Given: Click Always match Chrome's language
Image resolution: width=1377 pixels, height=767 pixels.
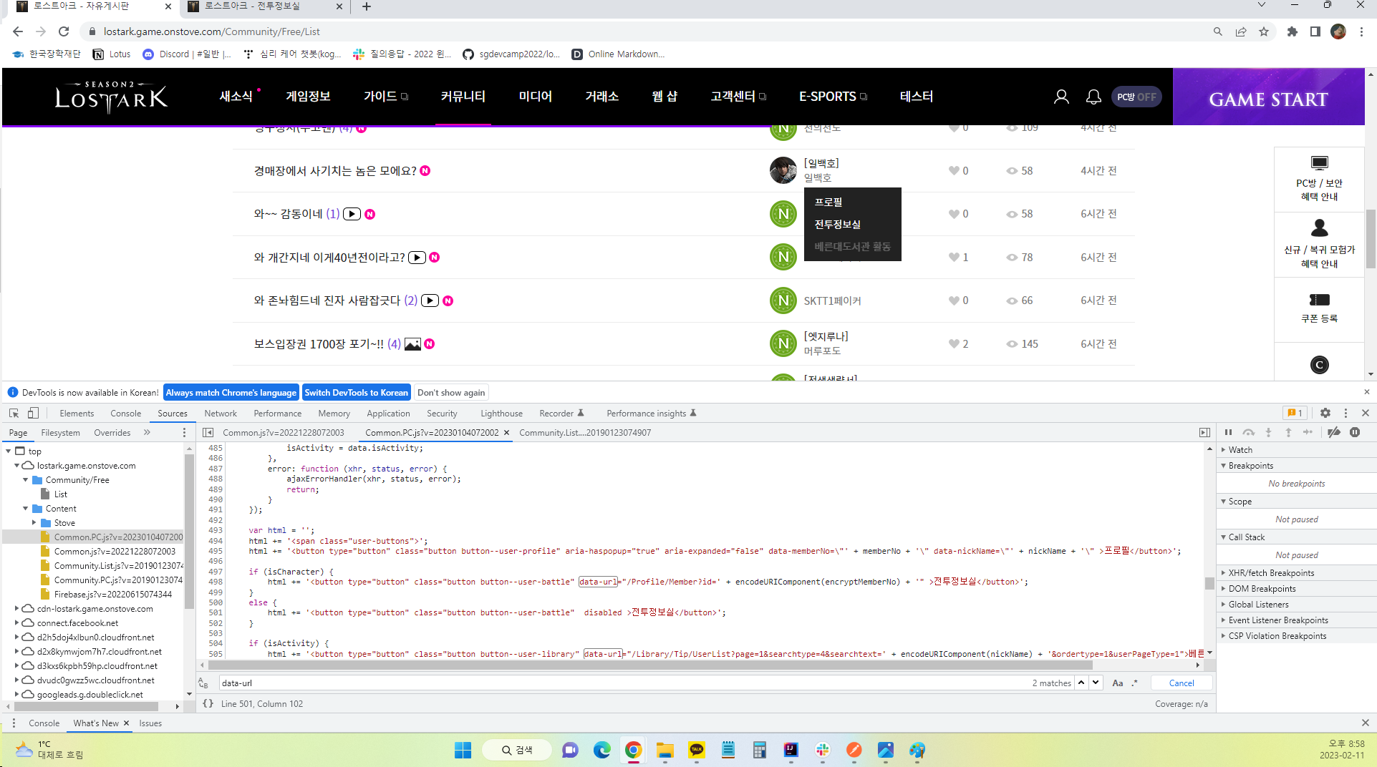Looking at the screenshot, I should [231, 392].
